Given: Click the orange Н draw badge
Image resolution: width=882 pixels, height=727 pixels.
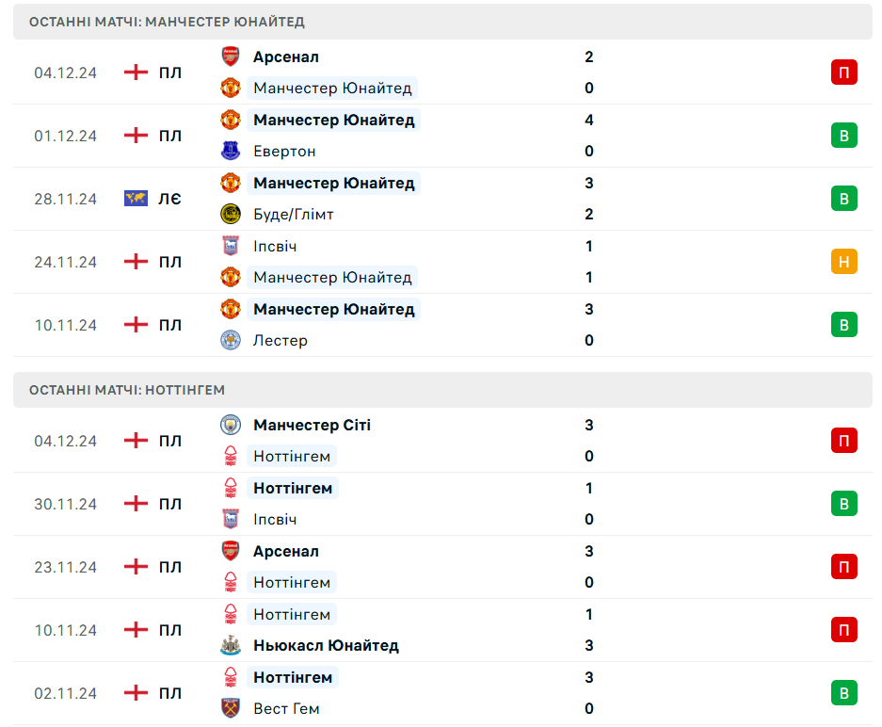Looking at the screenshot, I should [x=843, y=262].
